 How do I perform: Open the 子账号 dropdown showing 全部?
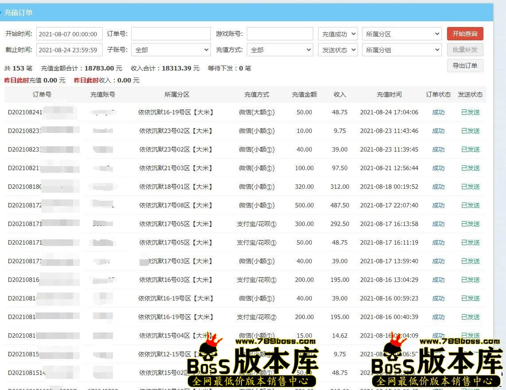point(171,50)
